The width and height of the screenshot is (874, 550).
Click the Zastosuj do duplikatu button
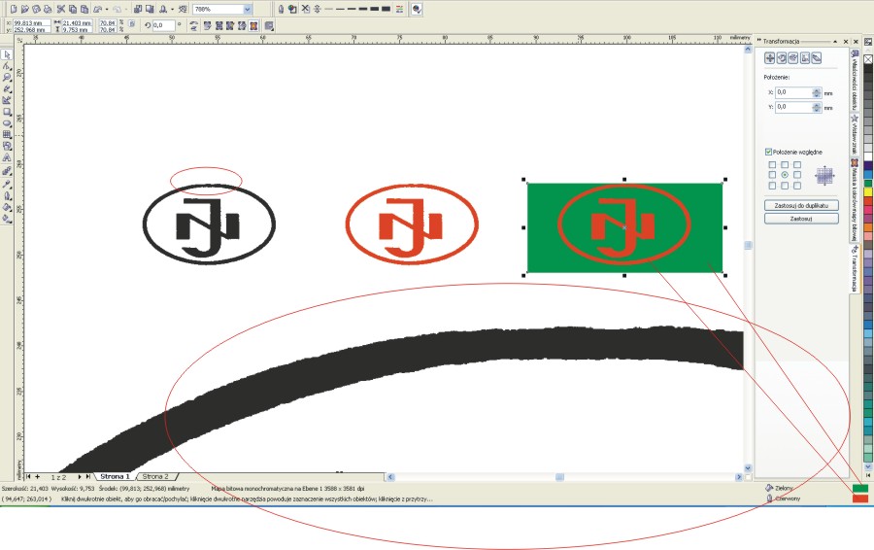tap(801, 206)
